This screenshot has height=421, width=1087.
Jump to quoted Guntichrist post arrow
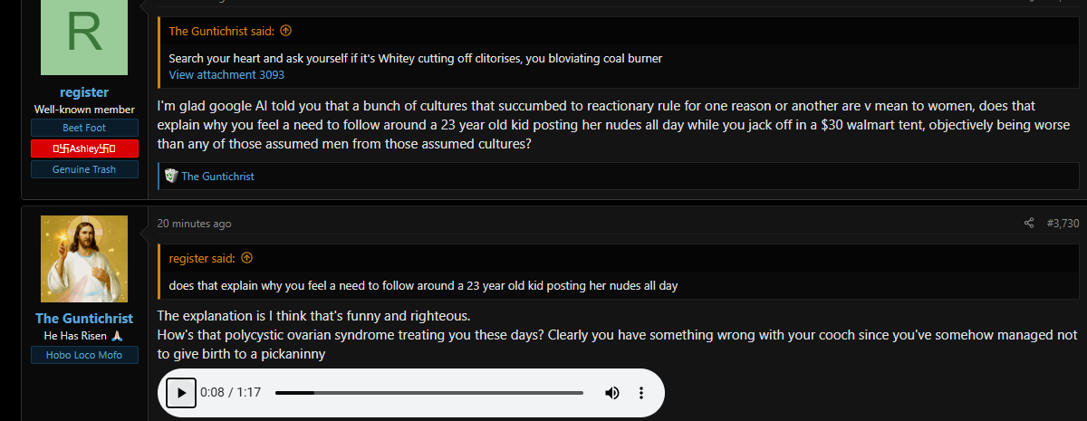pos(286,30)
